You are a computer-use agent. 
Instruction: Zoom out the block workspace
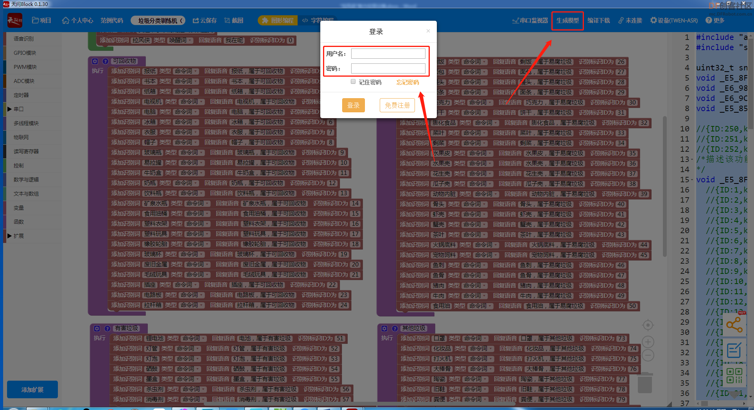click(x=648, y=355)
